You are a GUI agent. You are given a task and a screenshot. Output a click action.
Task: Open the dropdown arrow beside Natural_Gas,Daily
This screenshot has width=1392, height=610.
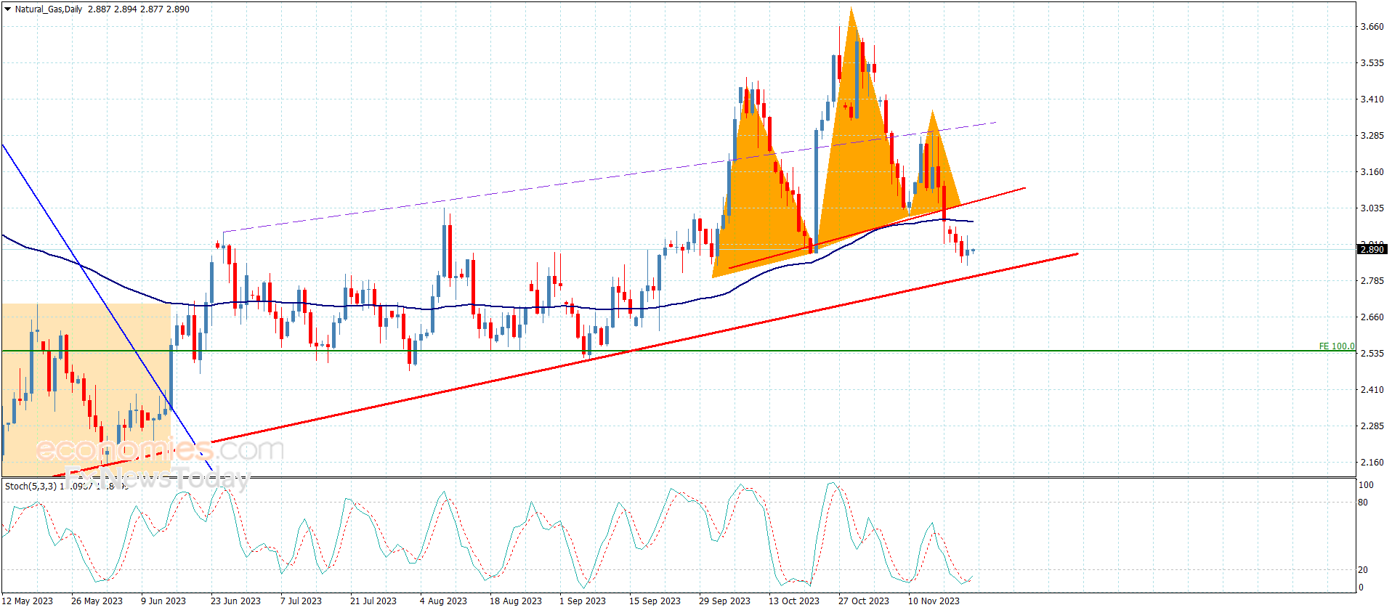click(7, 9)
